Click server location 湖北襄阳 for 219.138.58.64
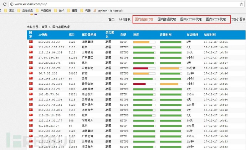246x150 pixels. click(87, 42)
